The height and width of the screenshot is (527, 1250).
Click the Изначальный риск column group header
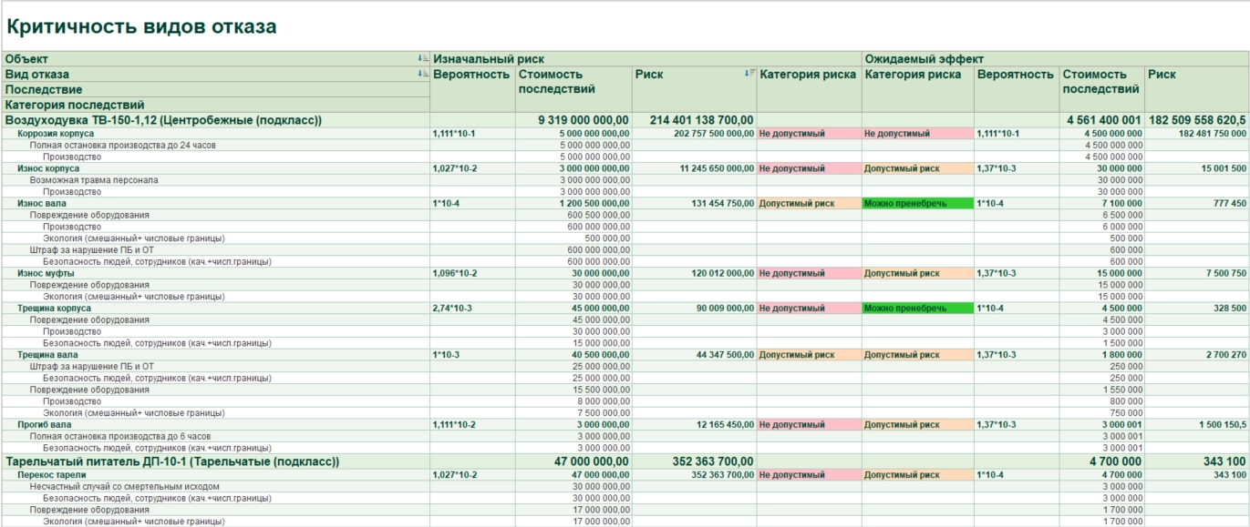click(489, 59)
